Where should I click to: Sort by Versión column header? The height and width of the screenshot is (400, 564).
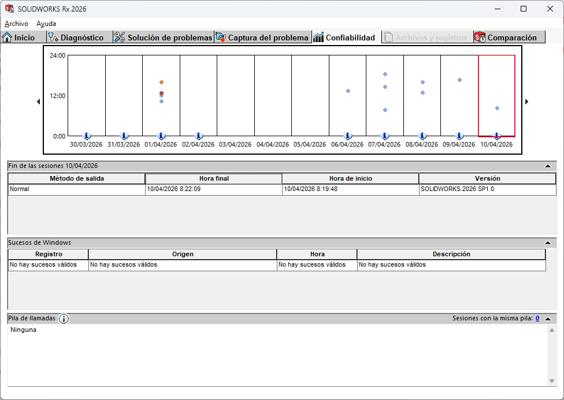pos(487,178)
